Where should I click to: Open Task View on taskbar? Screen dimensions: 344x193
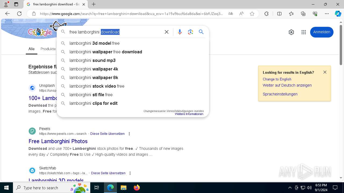pos(97,188)
